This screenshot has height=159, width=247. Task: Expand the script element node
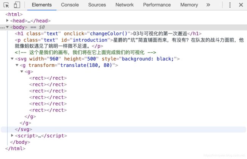pos(13,136)
